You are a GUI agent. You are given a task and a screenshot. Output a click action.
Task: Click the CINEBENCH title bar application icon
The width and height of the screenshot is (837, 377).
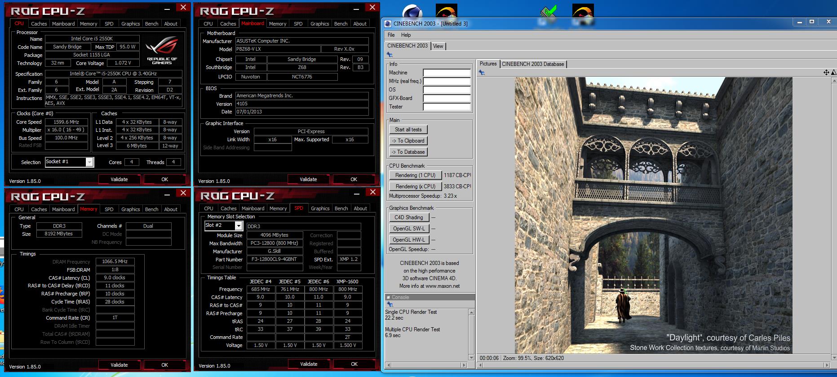click(388, 24)
